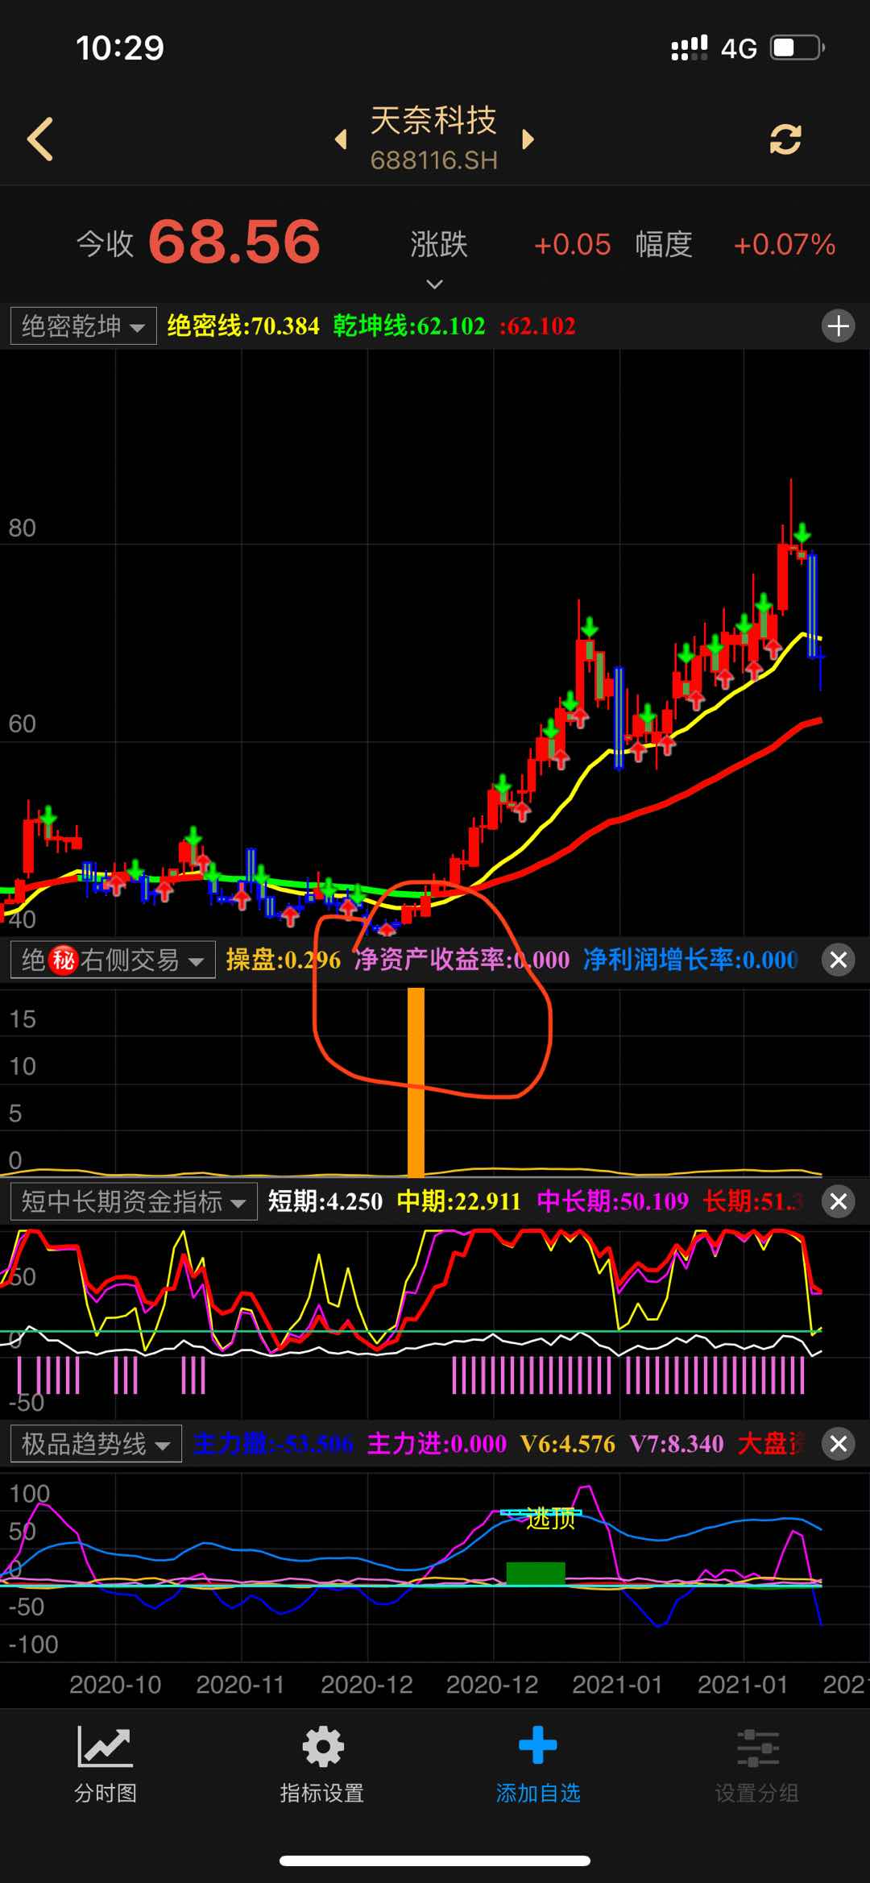Screen dimensions: 870x1883
Task: Tap the 天奈科技 stock name title
Action: 433,121
